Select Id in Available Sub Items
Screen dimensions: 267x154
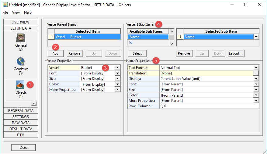click(148, 42)
